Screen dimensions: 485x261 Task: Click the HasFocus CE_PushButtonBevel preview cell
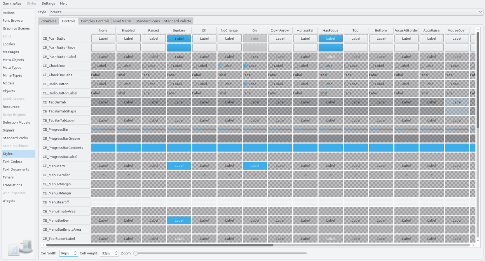(x=330, y=47)
